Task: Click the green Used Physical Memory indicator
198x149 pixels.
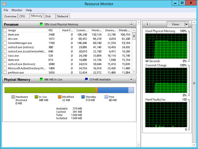Action: pyautogui.click(x=41, y=24)
